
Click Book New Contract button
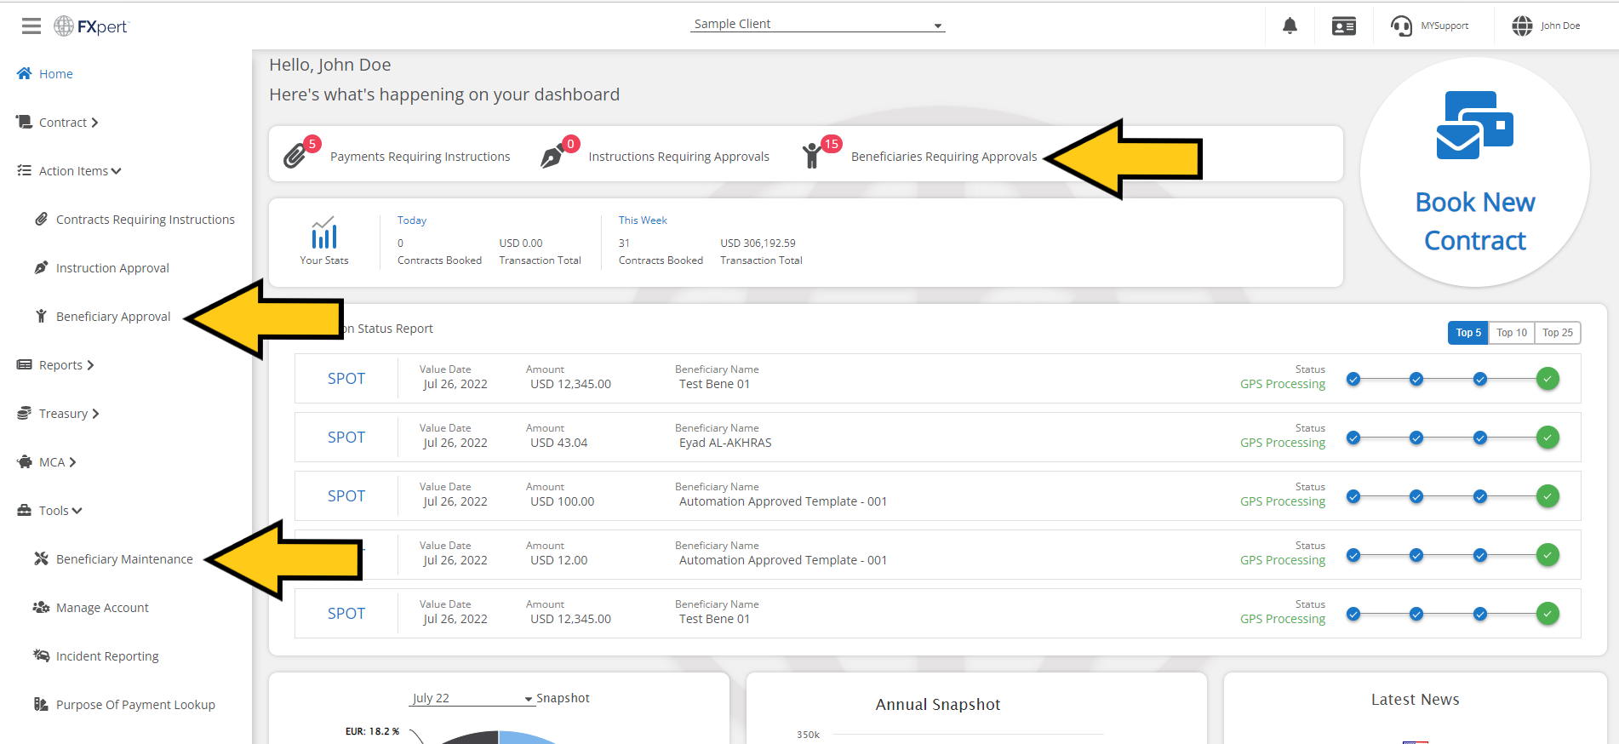pos(1475,172)
